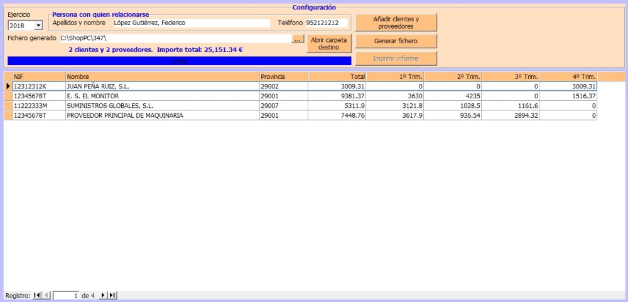Viewport: 628px width, 302px height.
Task: Jump to last record arrow
Action: coord(112,295)
